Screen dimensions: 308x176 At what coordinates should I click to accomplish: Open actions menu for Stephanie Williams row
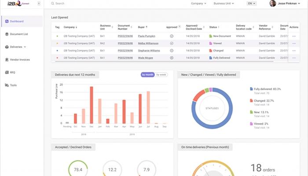[x=294, y=51]
